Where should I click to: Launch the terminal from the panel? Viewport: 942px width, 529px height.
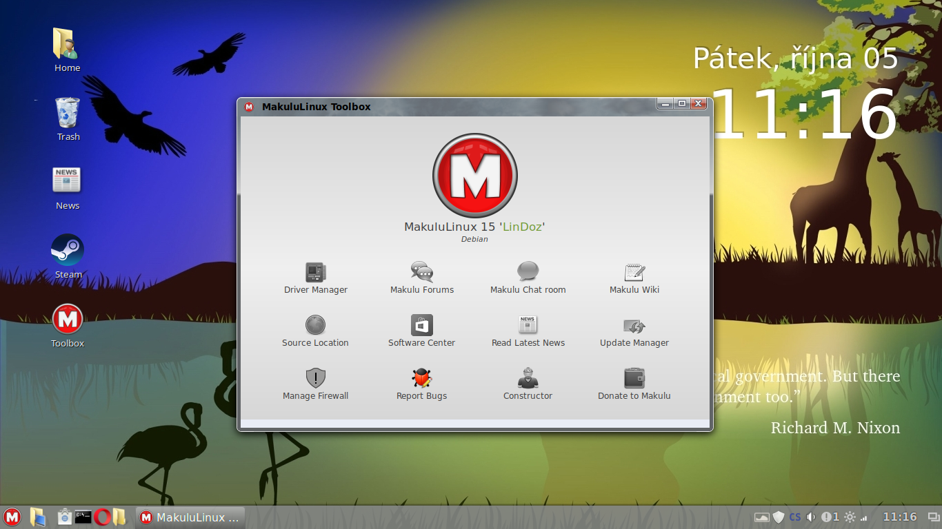[83, 517]
